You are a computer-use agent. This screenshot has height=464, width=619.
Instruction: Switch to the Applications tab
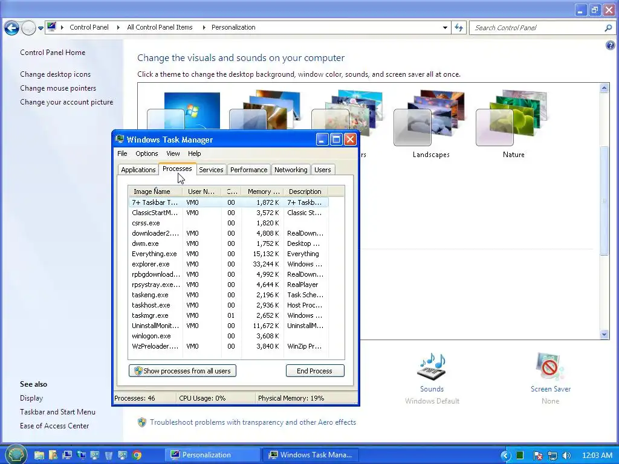[138, 170]
